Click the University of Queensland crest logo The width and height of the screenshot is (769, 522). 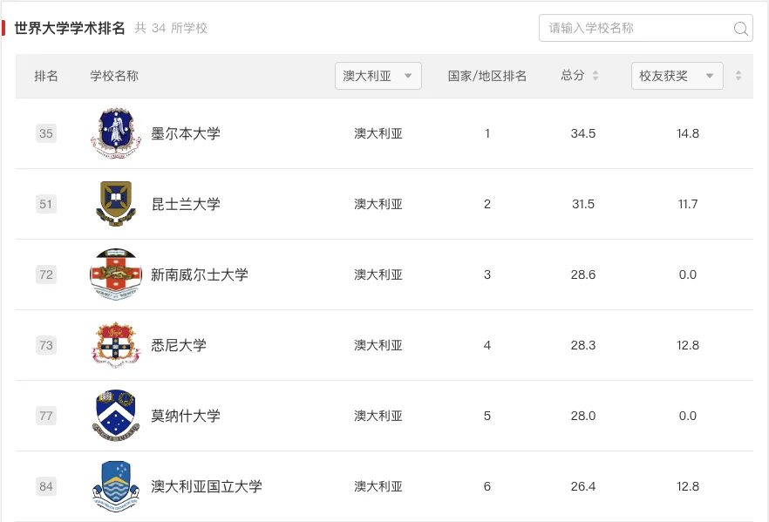coord(116,204)
